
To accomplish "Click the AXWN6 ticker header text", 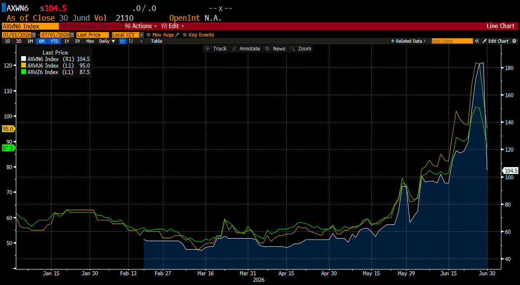I will click(18, 8).
